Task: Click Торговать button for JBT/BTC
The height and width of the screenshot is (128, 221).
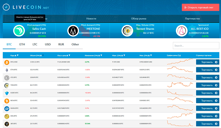Action: click(207, 124)
